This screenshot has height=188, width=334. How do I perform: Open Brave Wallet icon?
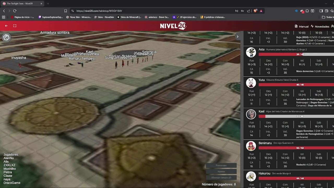[x=326, y=11]
